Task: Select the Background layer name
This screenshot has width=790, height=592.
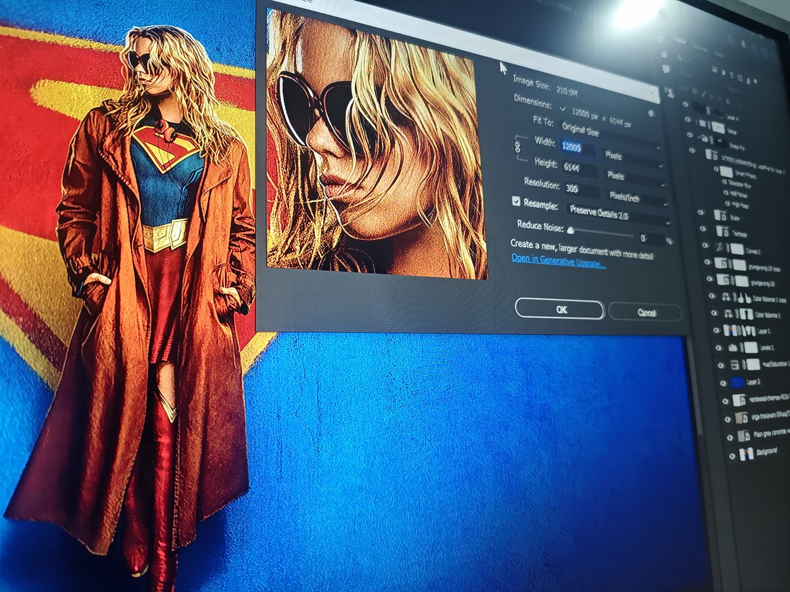Action: click(x=767, y=451)
